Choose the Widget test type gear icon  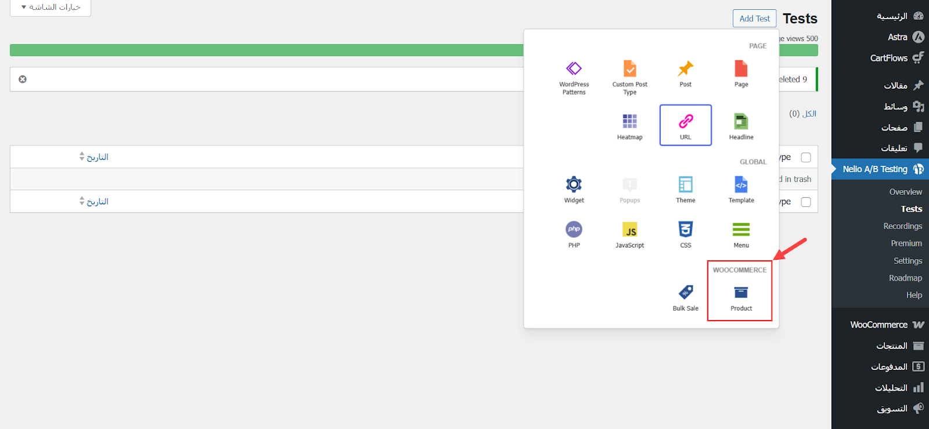tap(574, 184)
